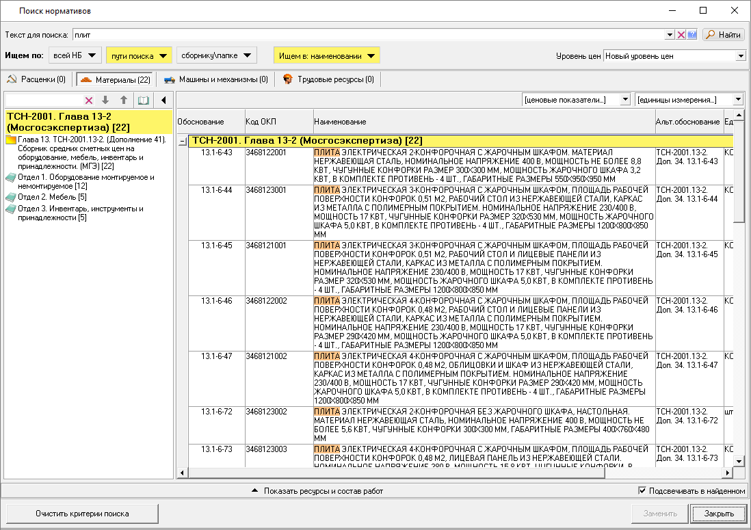
Task: Collapse left panel with black triangle arrow
Action: pos(163,101)
